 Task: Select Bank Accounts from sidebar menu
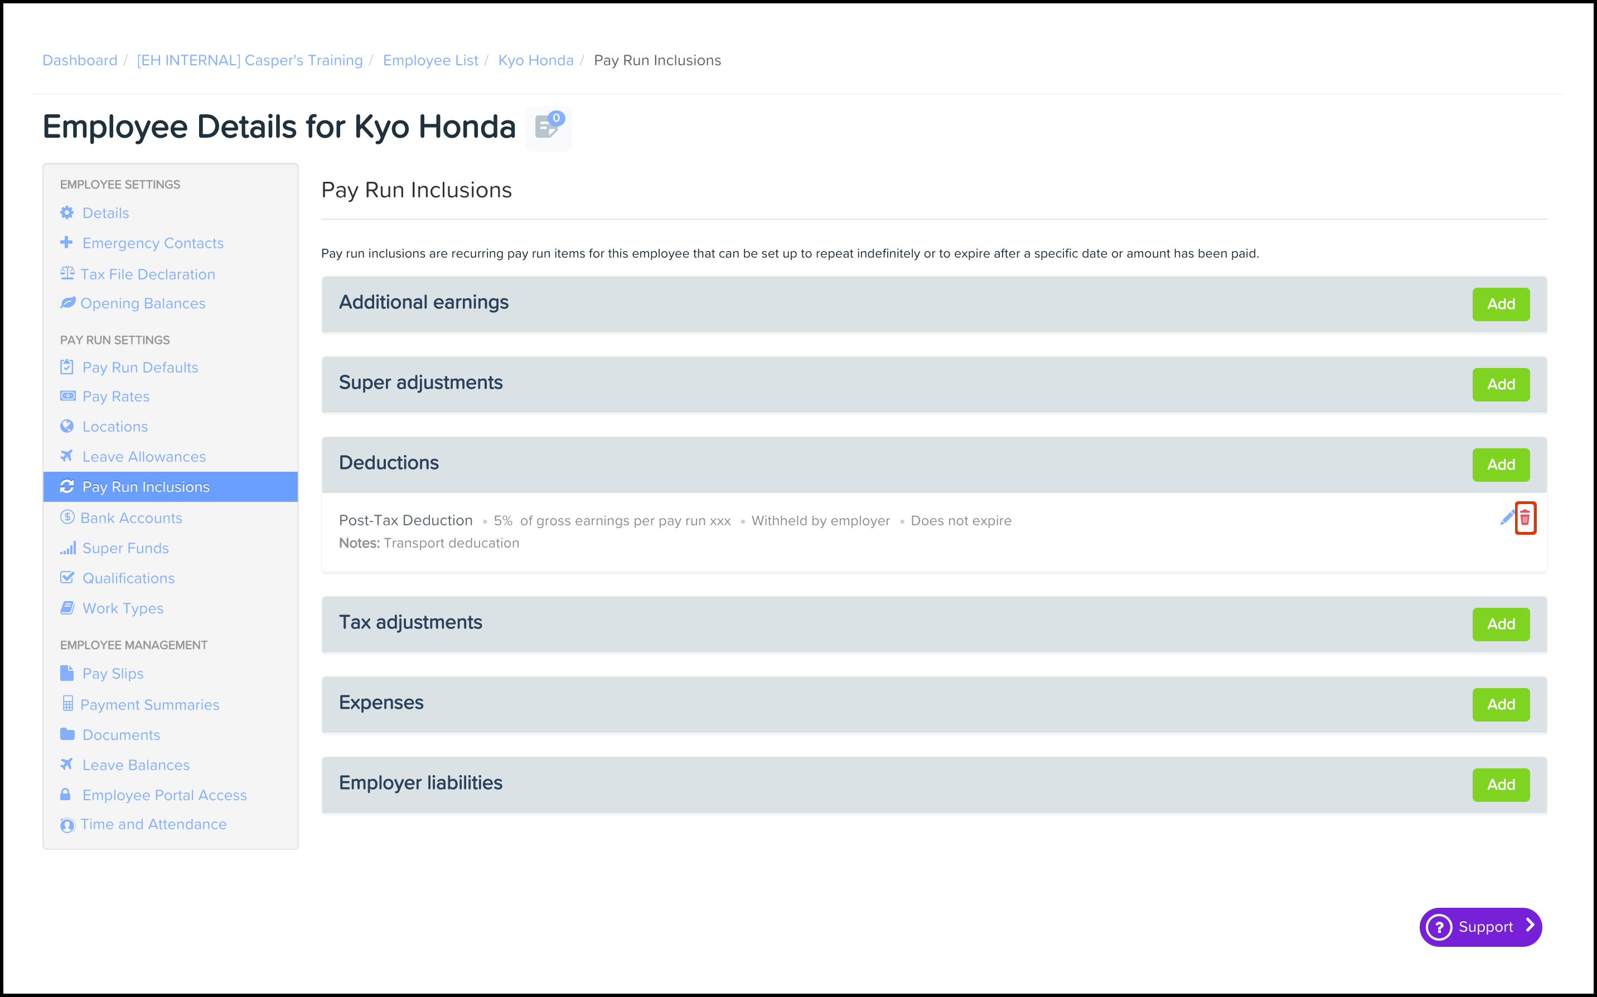[x=131, y=518]
